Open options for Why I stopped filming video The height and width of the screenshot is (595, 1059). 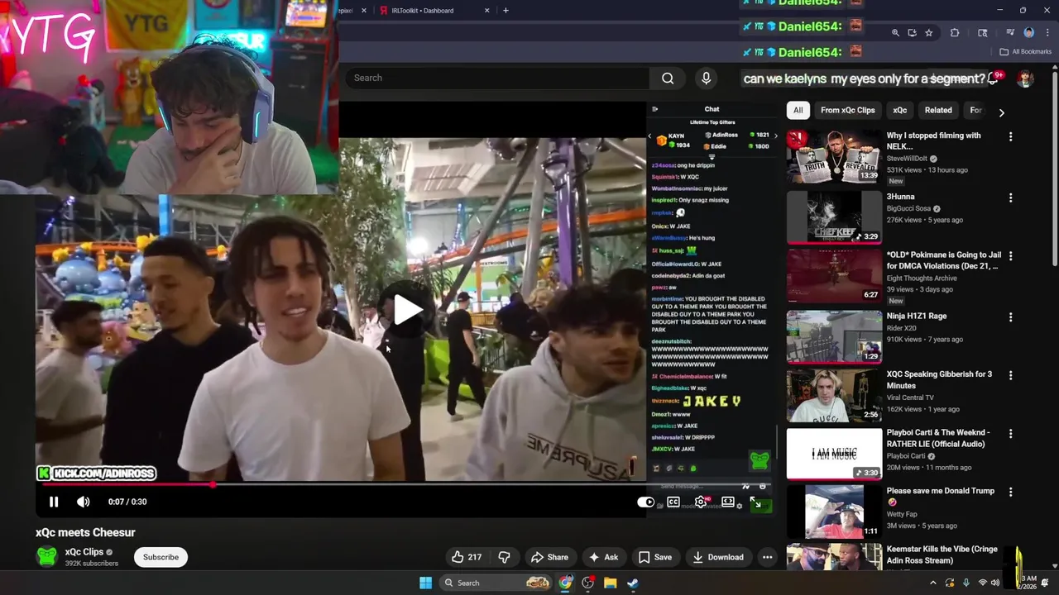[x=1010, y=136]
